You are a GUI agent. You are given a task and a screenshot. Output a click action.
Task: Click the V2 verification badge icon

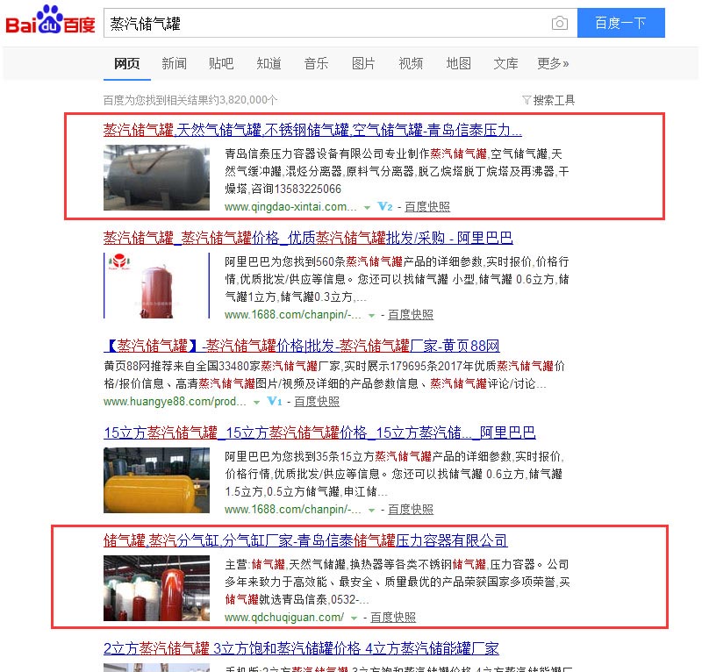point(385,207)
